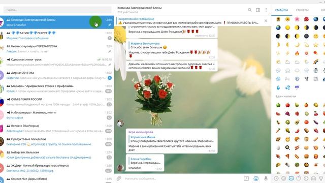Viewport: 325px width, 183px height.
Task: Click sender name Марина Емельянова in reply
Action: (x=145, y=43)
